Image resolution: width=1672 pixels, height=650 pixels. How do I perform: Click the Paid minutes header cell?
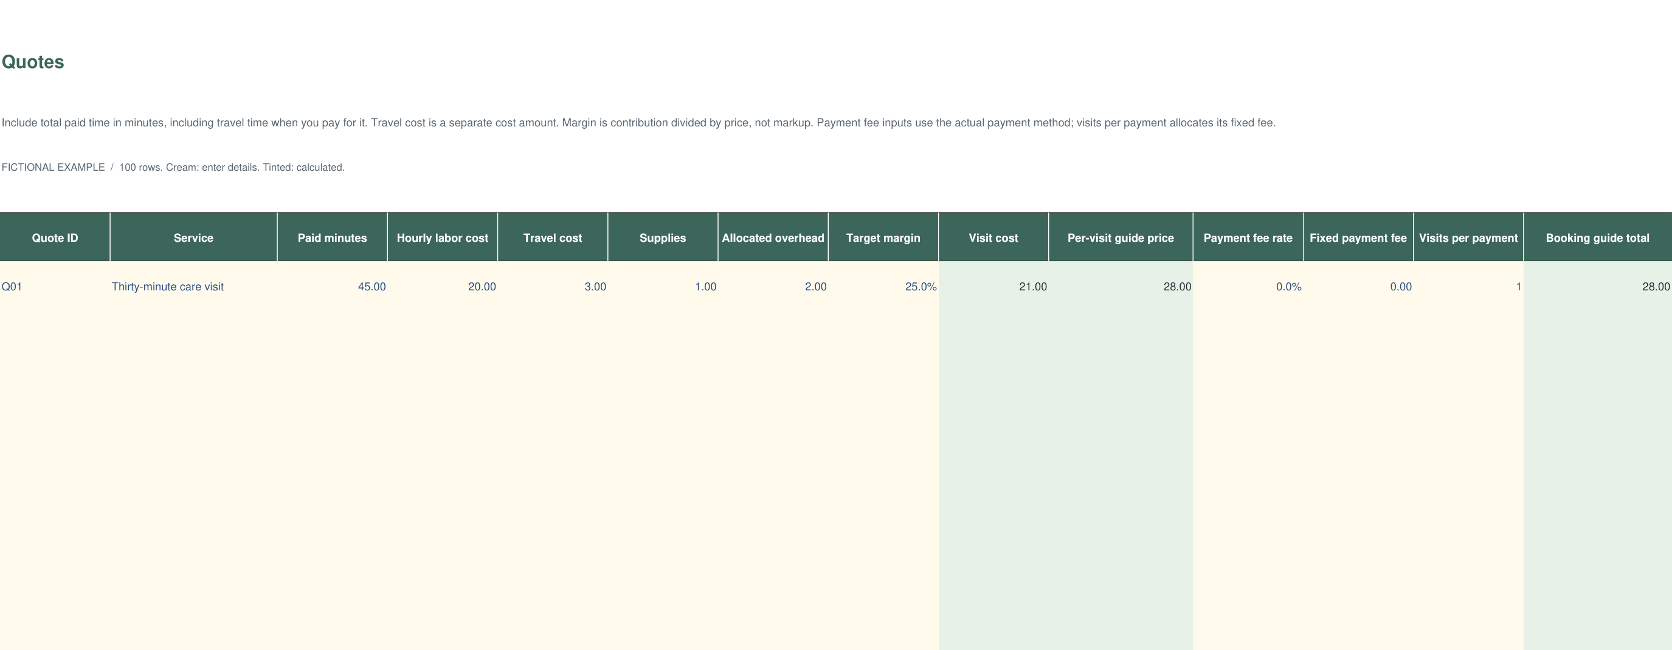(333, 238)
